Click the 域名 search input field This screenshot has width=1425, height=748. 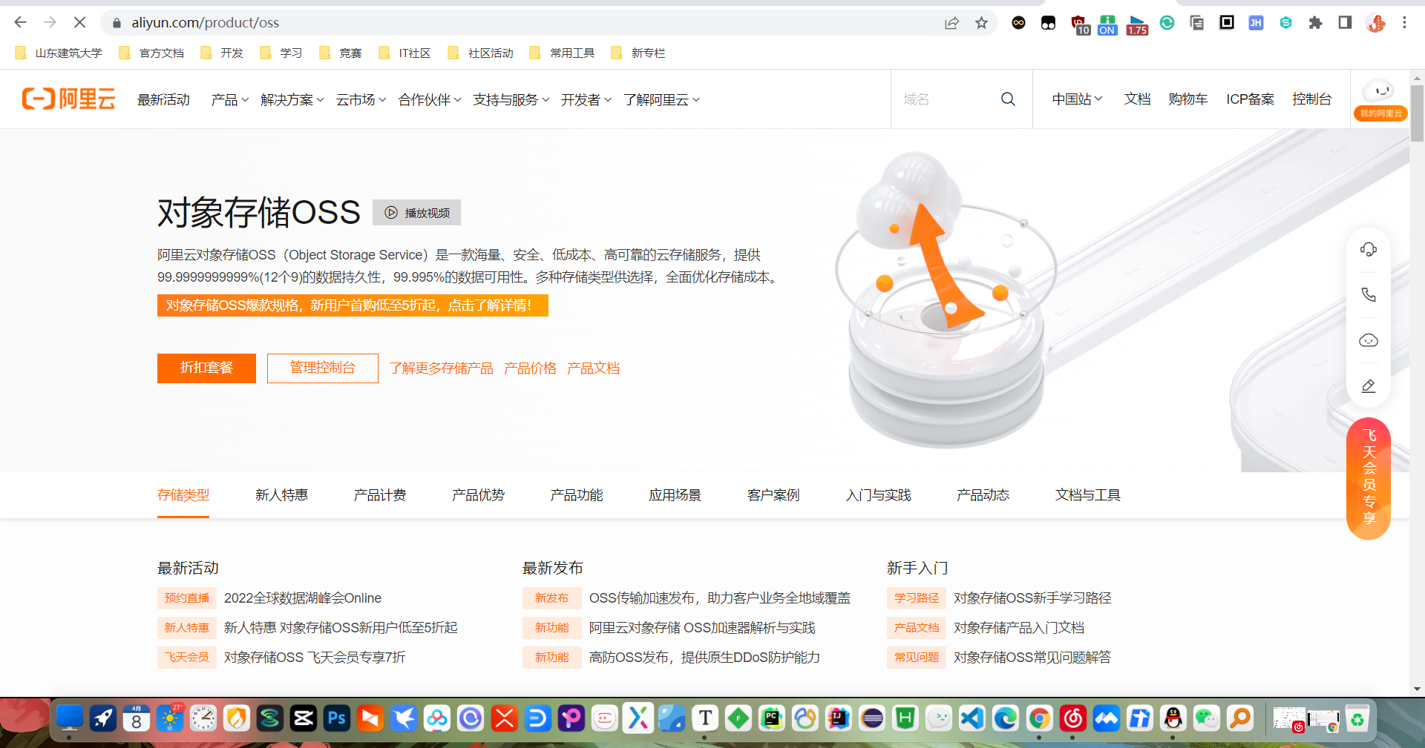tap(943, 99)
